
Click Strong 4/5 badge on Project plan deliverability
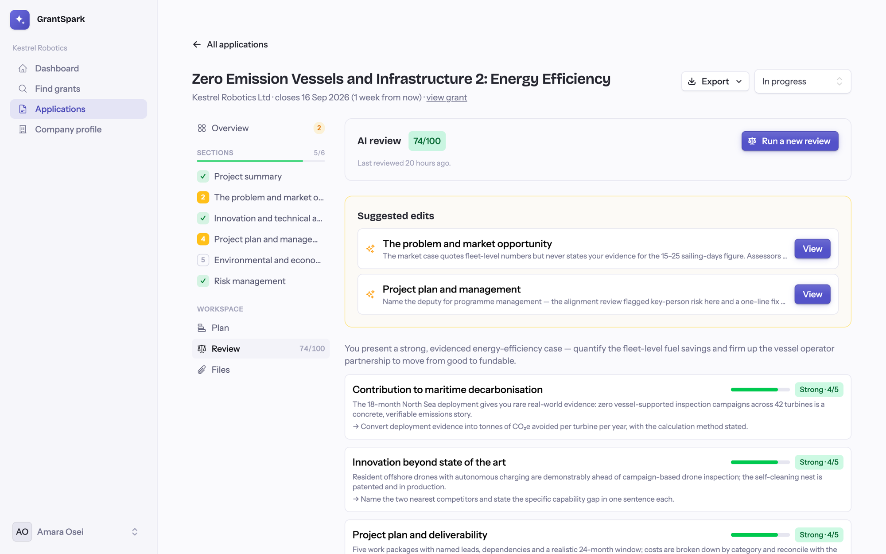(819, 535)
